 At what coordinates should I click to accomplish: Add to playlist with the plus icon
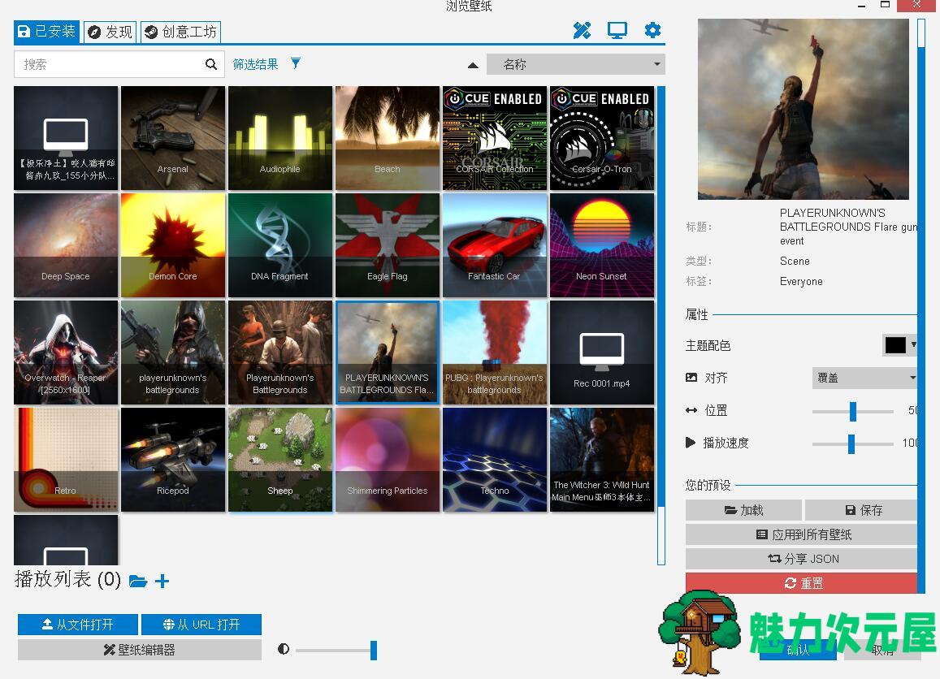pos(162,582)
